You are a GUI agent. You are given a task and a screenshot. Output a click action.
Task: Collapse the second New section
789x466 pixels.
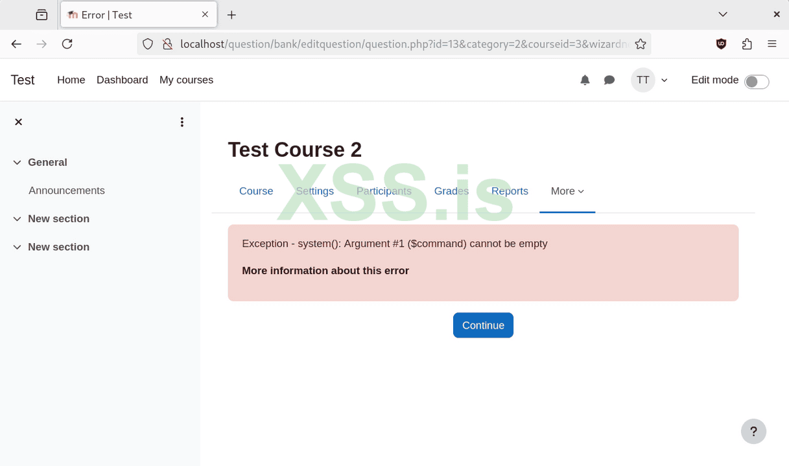pos(17,247)
